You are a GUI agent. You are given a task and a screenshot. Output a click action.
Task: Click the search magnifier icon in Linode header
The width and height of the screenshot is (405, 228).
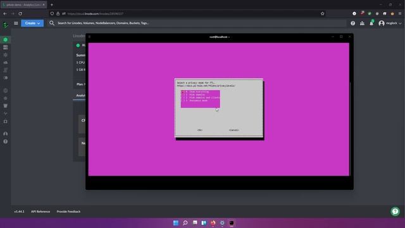pos(52,23)
